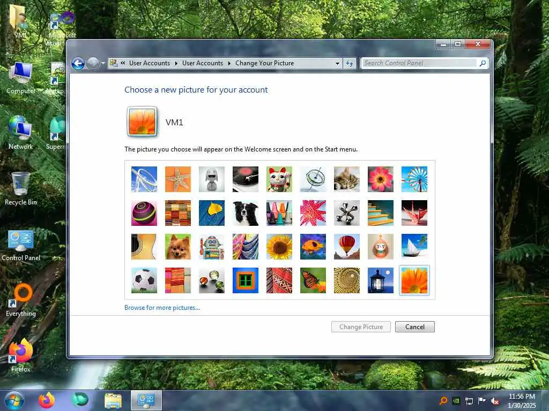Select the Pomeranian dog picture

(178, 246)
